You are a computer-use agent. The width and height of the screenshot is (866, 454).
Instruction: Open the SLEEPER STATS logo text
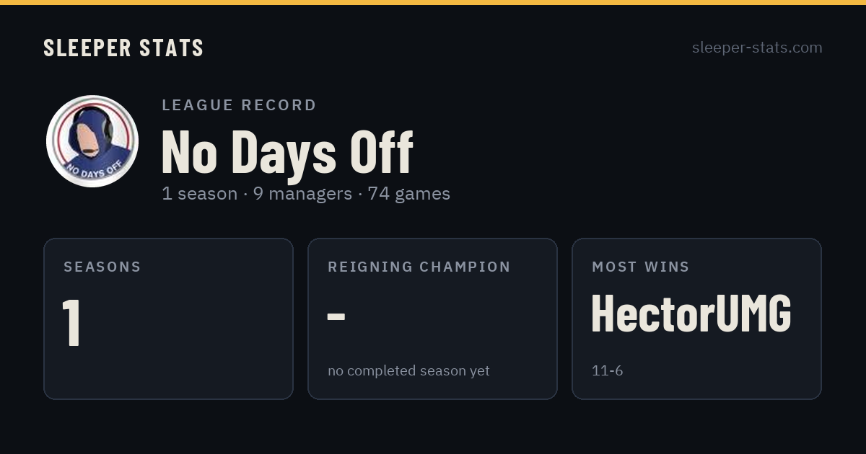(x=123, y=48)
